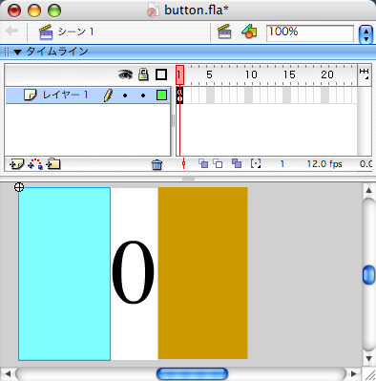This screenshot has width=376, height=381.
Task: Click the vertical scrollbar up arrow
Action: click(368, 190)
